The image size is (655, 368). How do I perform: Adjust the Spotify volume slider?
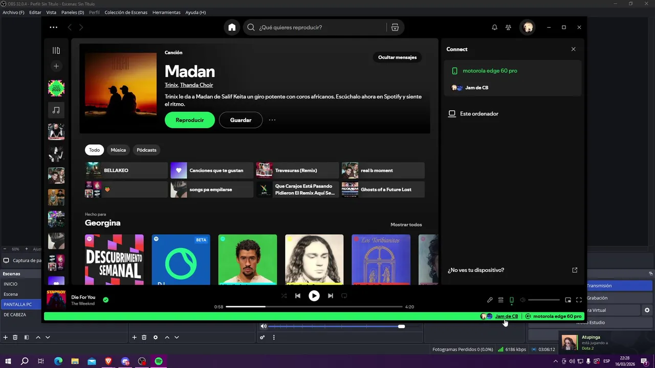coord(544,300)
